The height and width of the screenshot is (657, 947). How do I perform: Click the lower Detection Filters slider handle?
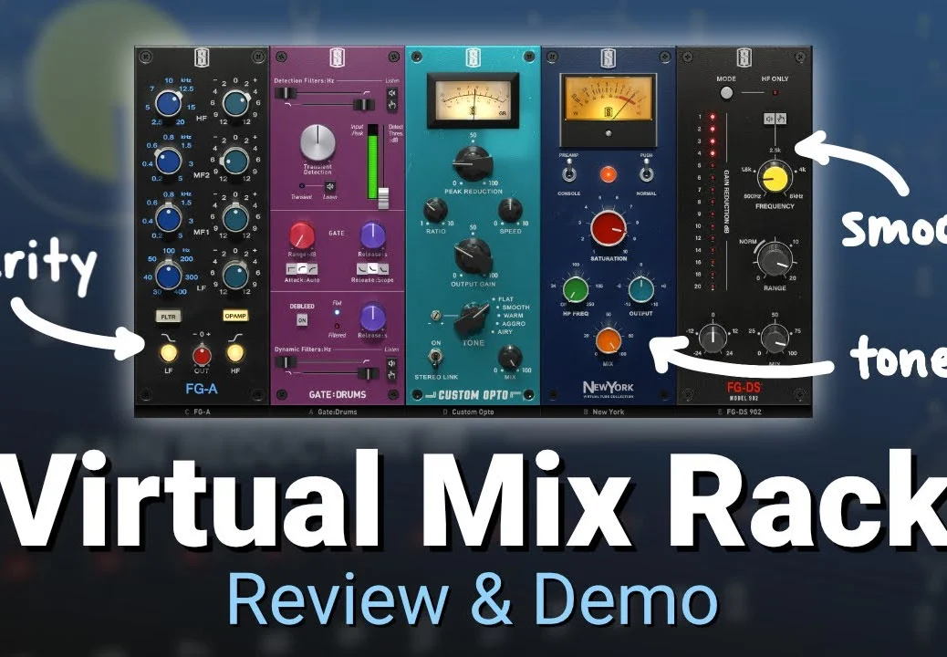[x=364, y=105]
